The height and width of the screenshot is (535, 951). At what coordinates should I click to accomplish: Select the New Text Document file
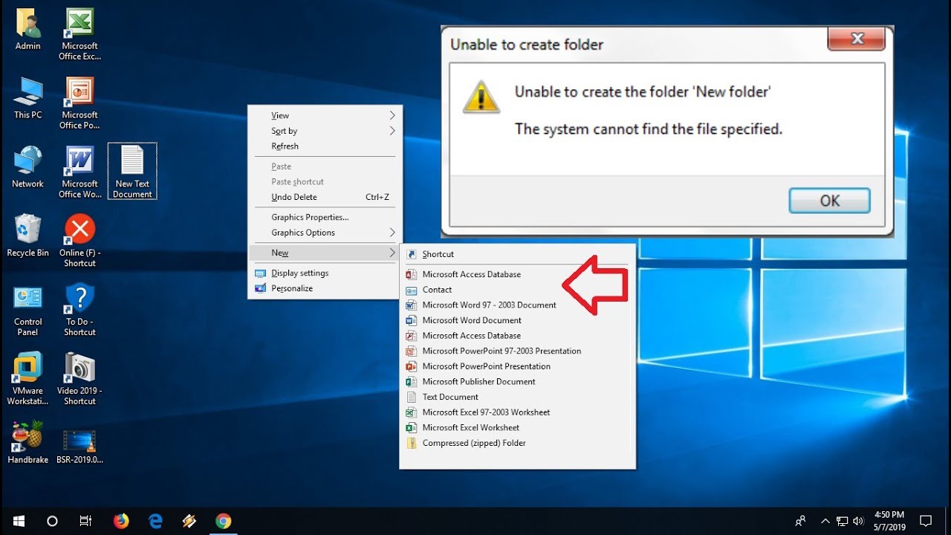tap(132, 172)
